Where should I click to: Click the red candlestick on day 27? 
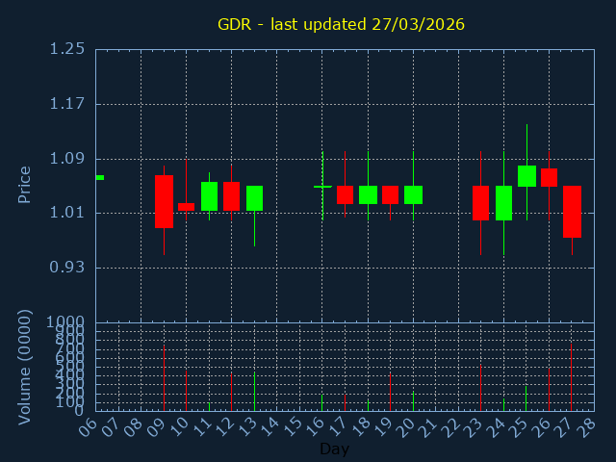(x=572, y=211)
